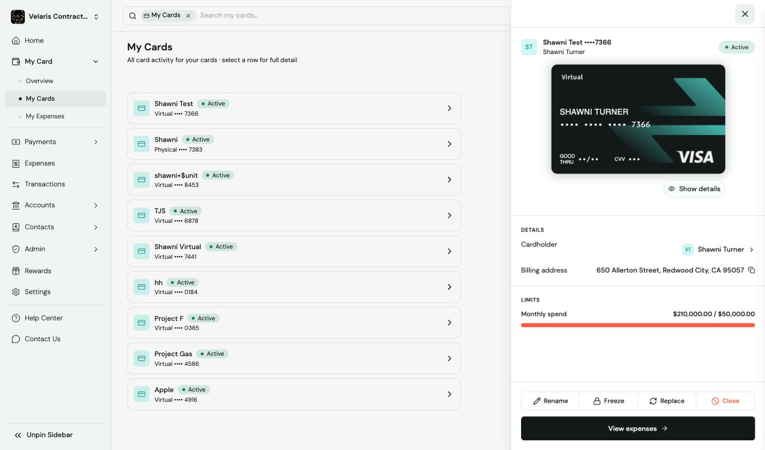Expand the Accounts section chevron
This screenshot has width=765, height=450.
[96, 205]
